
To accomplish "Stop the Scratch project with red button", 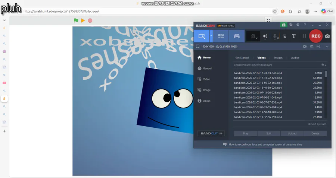I will (x=90, y=20).
